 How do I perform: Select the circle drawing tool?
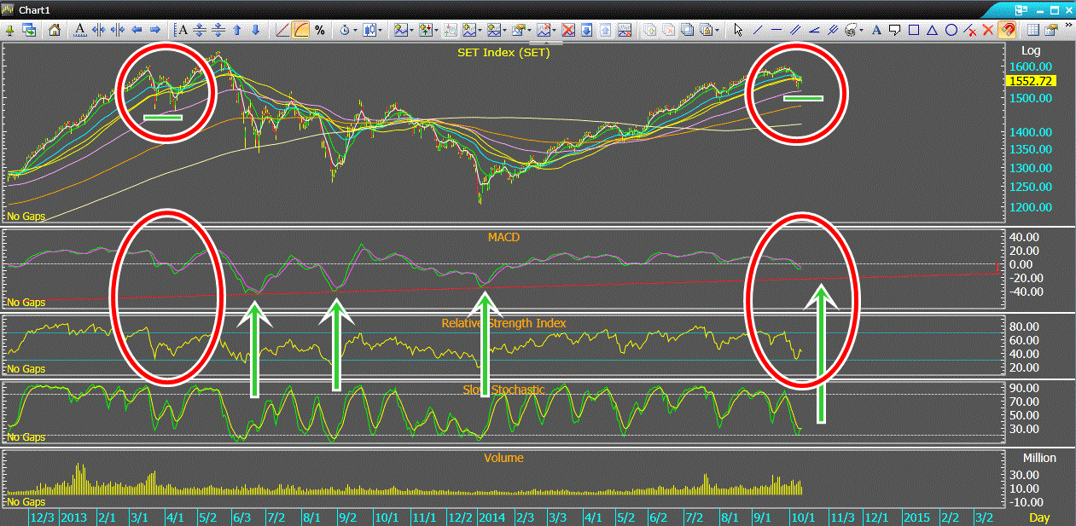pos(951,30)
